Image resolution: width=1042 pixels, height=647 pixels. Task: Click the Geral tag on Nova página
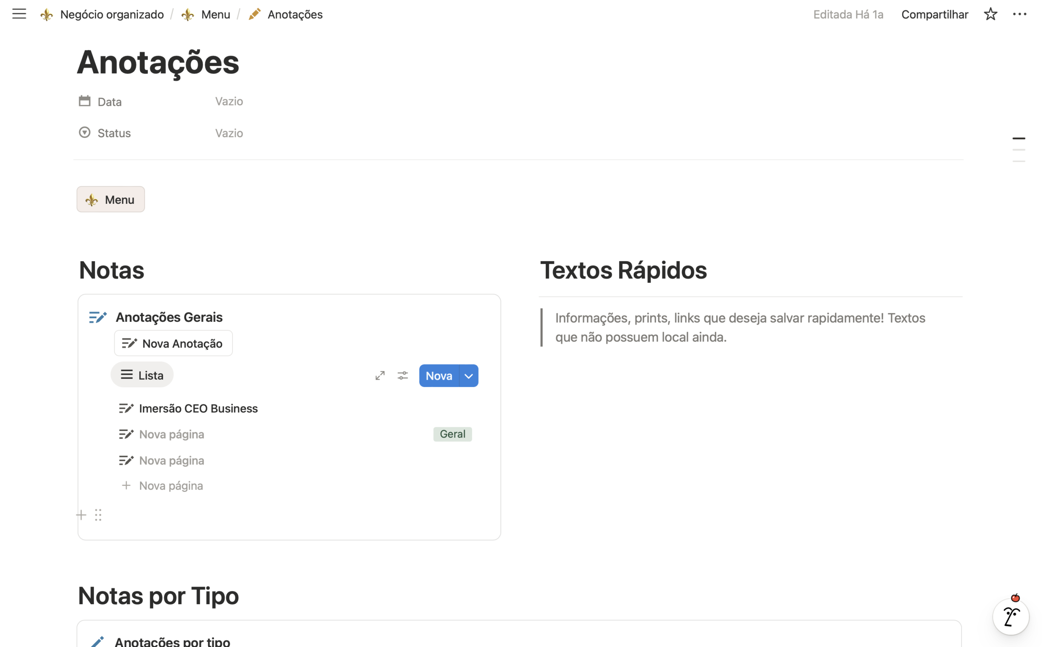[x=452, y=434]
